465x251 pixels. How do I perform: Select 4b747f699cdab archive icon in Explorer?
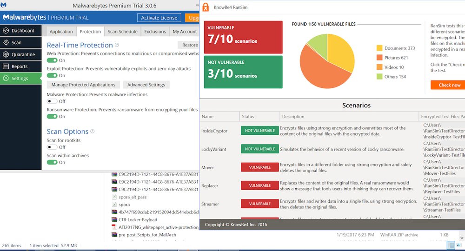(114, 212)
